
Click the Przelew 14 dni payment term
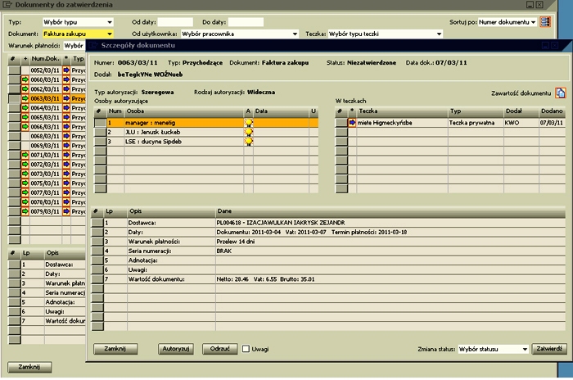[x=236, y=242]
